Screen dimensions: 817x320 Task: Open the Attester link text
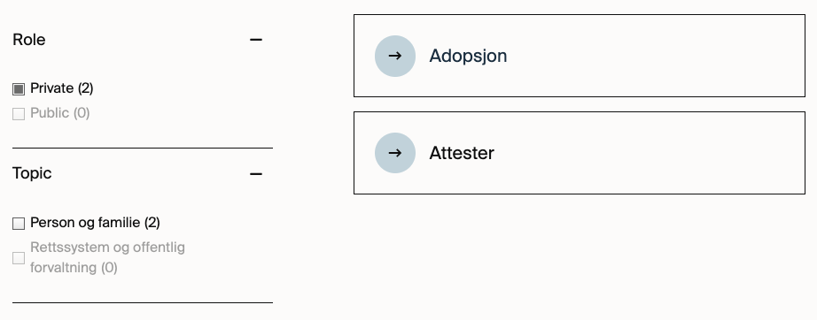[462, 153]
